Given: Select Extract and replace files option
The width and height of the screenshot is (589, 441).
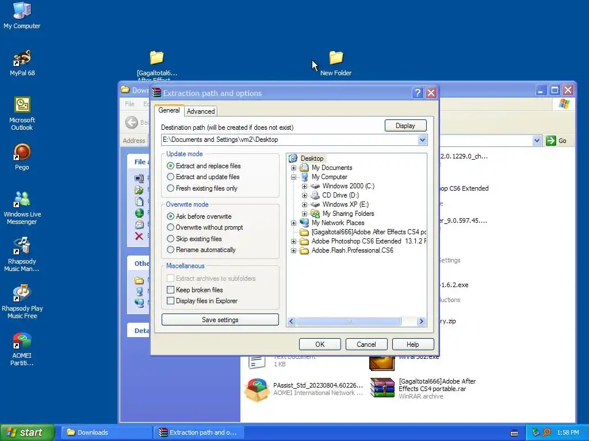Looking at the screenshot, I should point(204,166).
